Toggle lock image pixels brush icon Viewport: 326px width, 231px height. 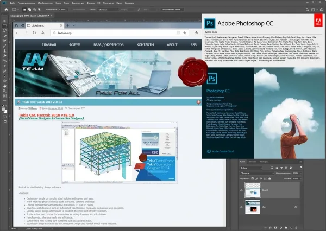[257, 178]
